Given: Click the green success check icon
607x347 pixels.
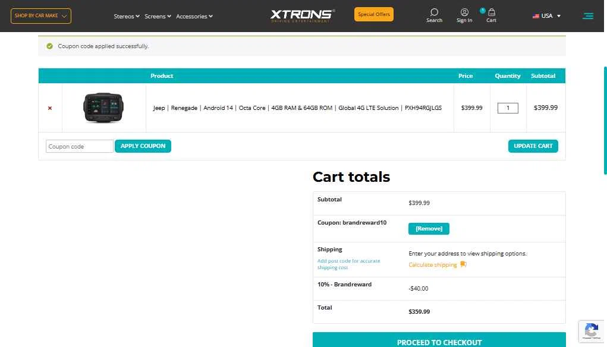Looking at the screenshot, I should [x=49, y=46].
